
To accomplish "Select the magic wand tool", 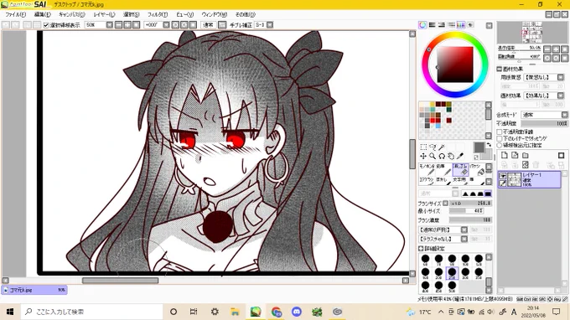I will (442, 147).
